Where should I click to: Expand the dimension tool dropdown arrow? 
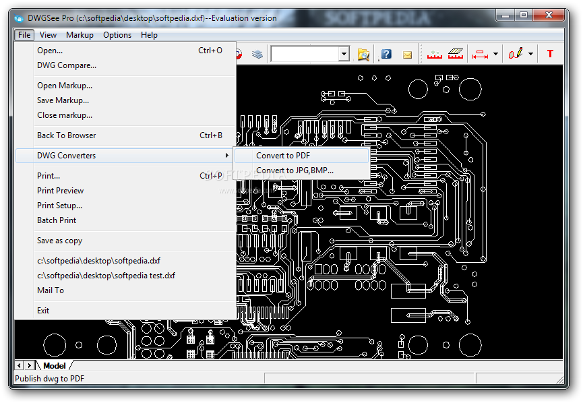coord(495,55)
